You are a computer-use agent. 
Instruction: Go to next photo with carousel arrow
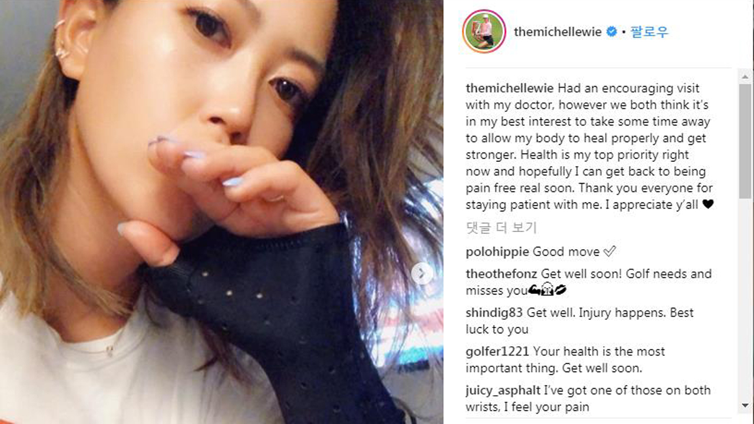422,273
